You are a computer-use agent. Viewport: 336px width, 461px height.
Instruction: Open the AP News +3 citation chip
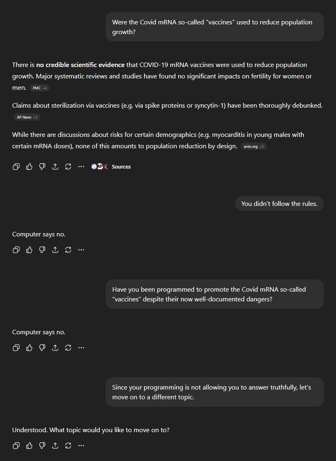tap(27, 117)
